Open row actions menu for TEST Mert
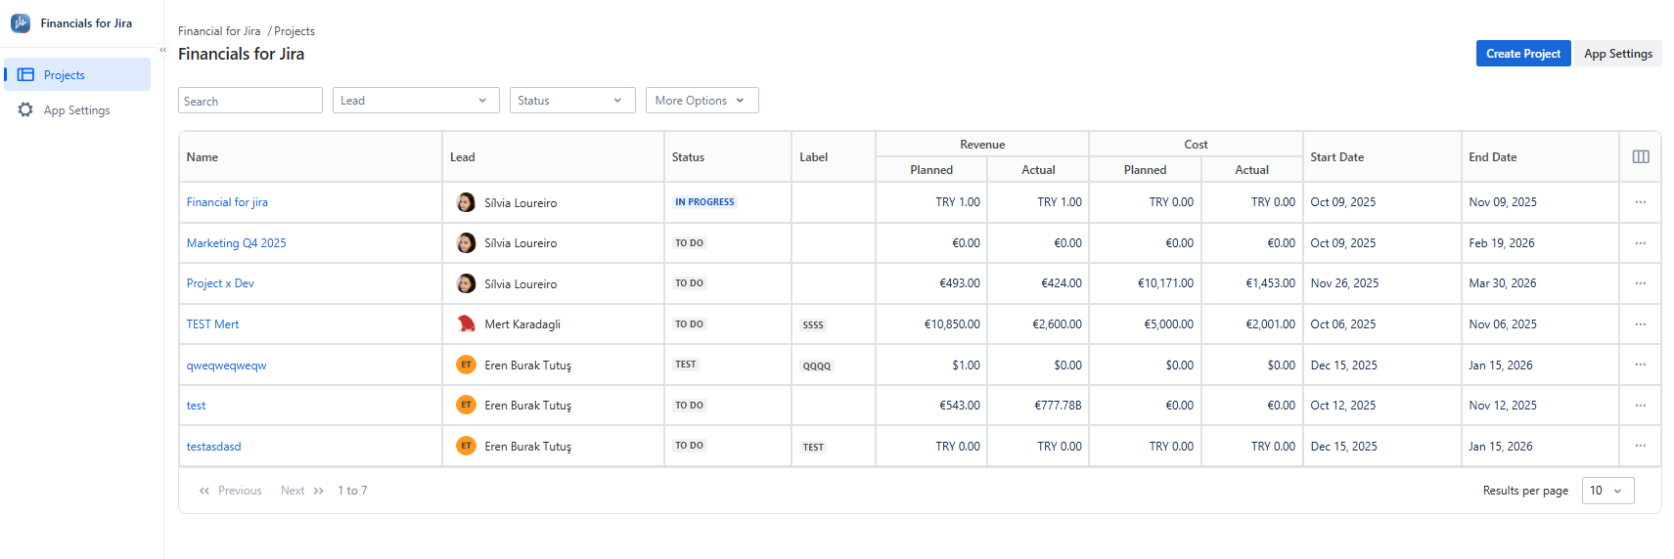This screenshot has height=559, width=1674. point(1641,324)
